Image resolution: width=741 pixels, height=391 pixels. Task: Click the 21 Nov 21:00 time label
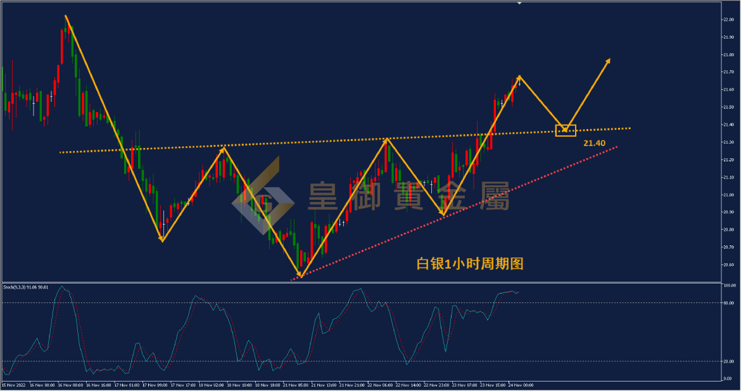pos(352,385)
